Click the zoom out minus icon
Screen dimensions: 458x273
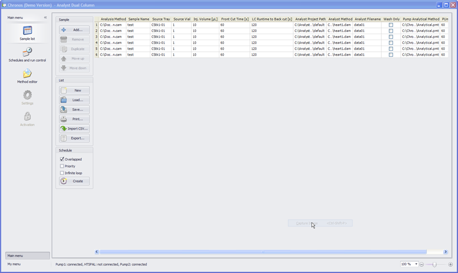(x=422, y=264)
